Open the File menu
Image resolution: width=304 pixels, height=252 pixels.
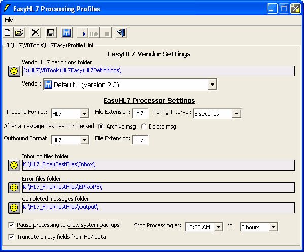click(x=9, y=20)
